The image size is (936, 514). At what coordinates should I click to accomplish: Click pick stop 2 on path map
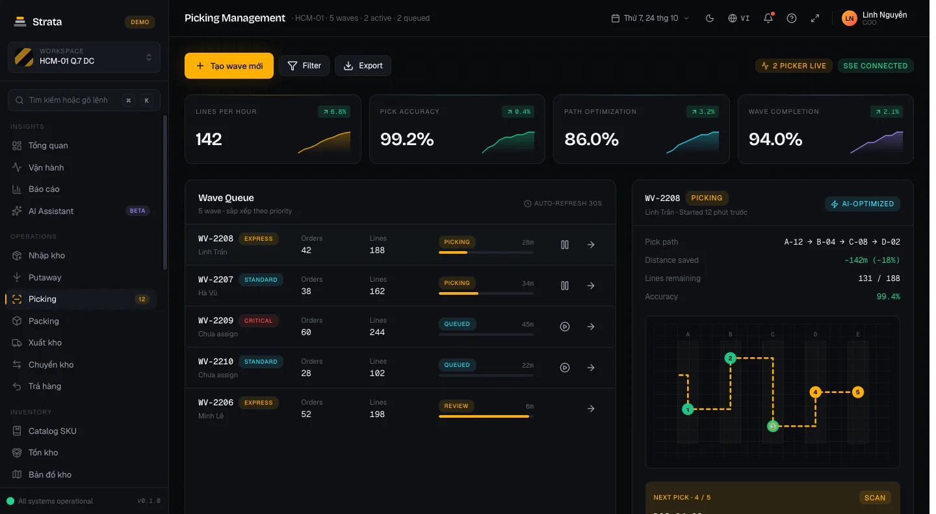coord(731,358)
